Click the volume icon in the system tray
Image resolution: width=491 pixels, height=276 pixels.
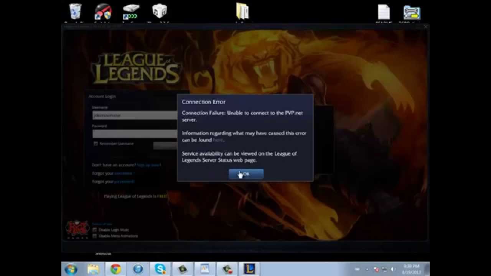pyautogui.click(x=393, y=269)
